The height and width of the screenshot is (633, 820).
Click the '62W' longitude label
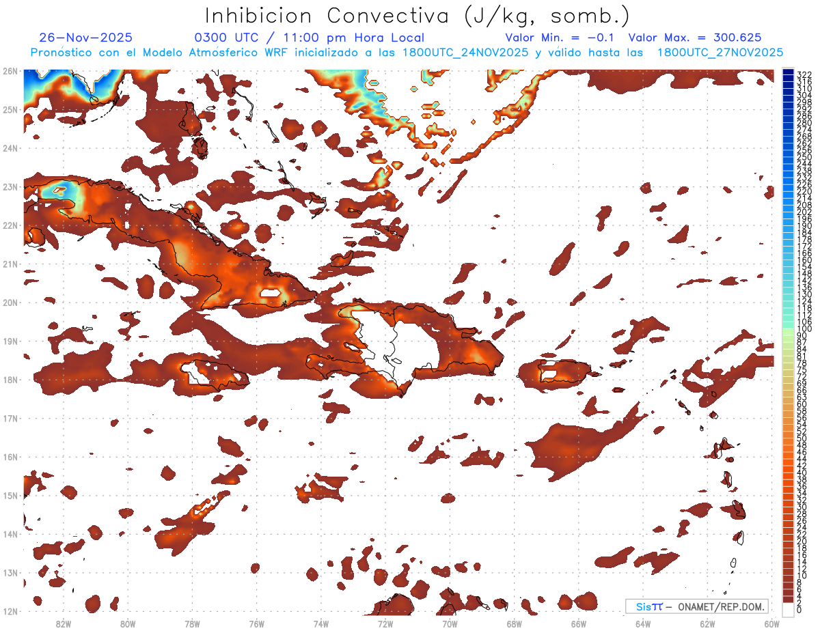tap(707, 623)
